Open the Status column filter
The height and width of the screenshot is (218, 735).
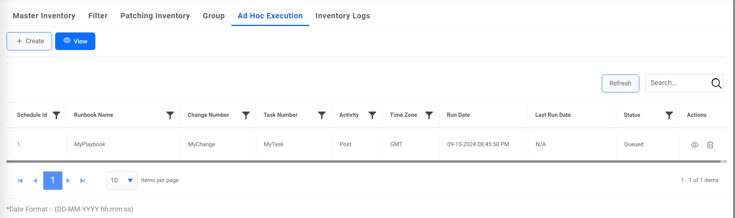tap(669, 115)
